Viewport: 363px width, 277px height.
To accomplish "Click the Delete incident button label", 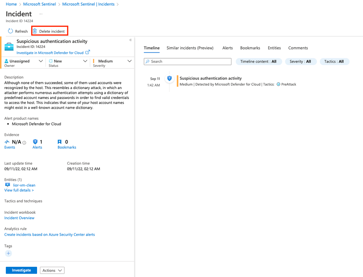I will [x=52, y=31].
